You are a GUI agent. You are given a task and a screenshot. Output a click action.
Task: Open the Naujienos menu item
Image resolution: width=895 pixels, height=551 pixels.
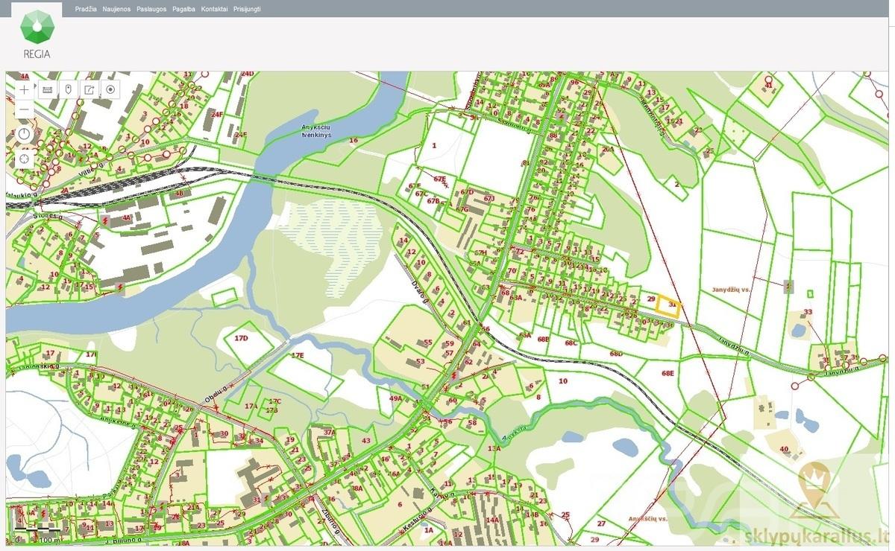coord(116,9)
